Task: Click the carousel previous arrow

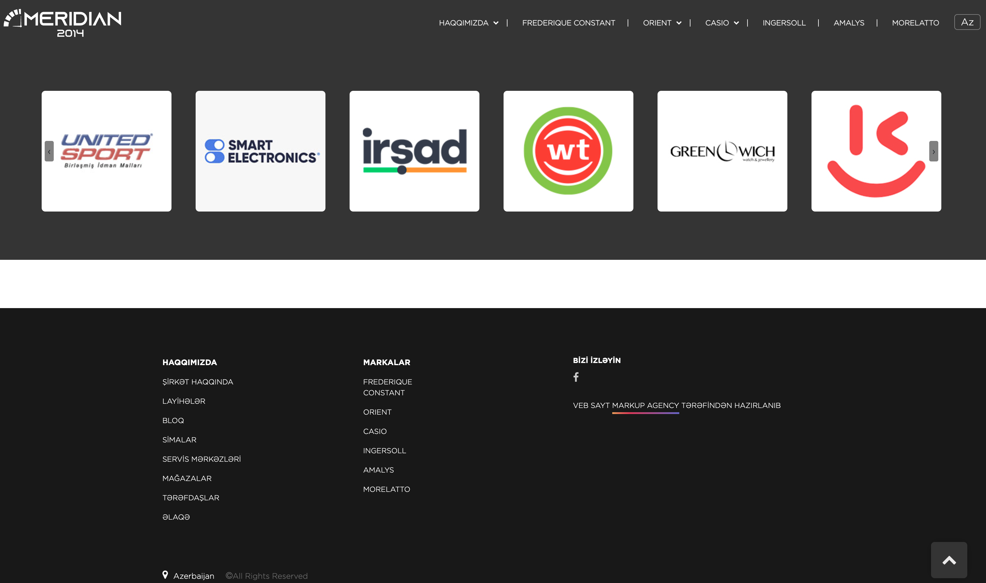Action: click(49, 151)
